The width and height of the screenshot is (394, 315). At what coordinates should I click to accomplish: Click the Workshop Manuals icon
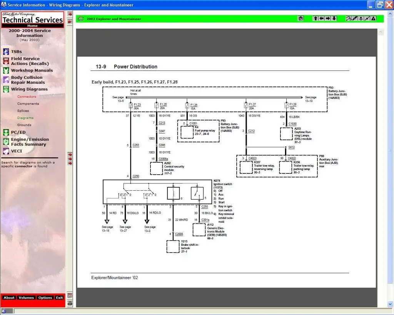click(6, 70)
